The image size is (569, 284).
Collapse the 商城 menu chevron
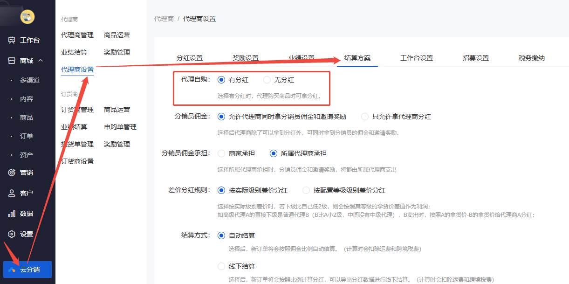(x=41, y=61)
